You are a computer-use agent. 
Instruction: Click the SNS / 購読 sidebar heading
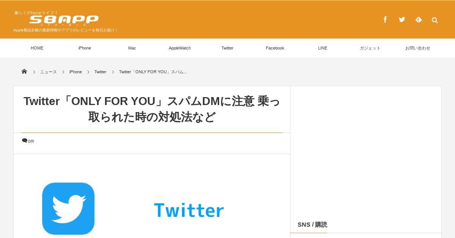pos(312,224)
